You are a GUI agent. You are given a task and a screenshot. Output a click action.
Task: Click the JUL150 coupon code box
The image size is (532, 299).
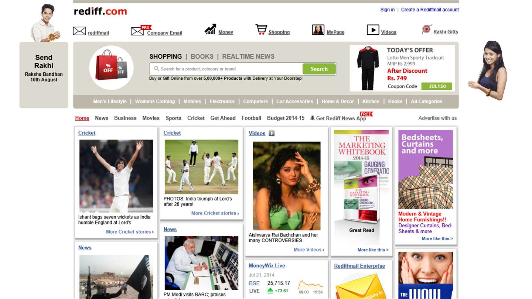click(x=437, y=86)
